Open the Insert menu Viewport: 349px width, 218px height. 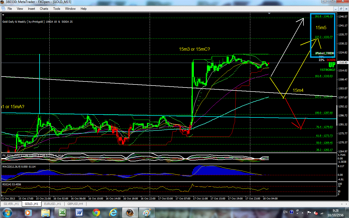pyautogui.click(x=32, y=9)
